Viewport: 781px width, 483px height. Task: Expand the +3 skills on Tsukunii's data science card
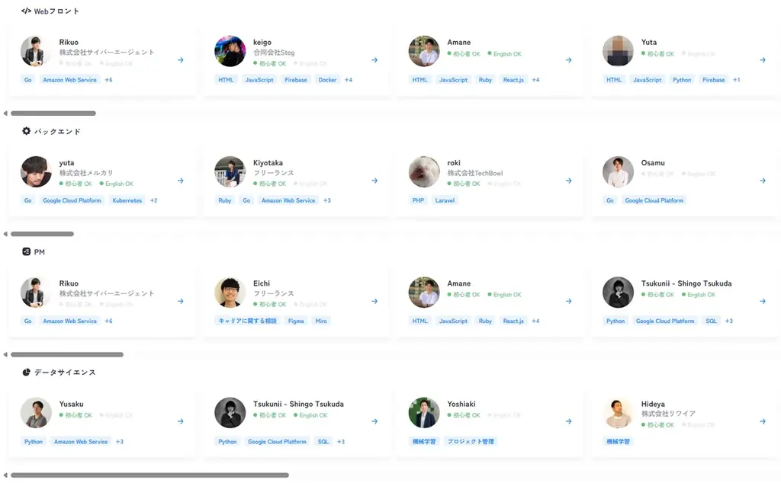click(x=341, y=441)
